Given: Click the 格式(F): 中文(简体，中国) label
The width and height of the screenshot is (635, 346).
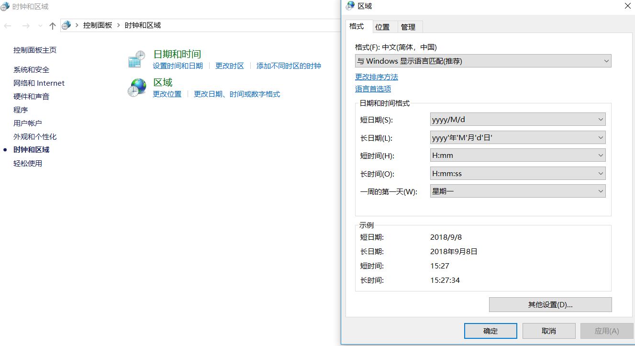Looking at the screenshot, I should coord(396,47).
